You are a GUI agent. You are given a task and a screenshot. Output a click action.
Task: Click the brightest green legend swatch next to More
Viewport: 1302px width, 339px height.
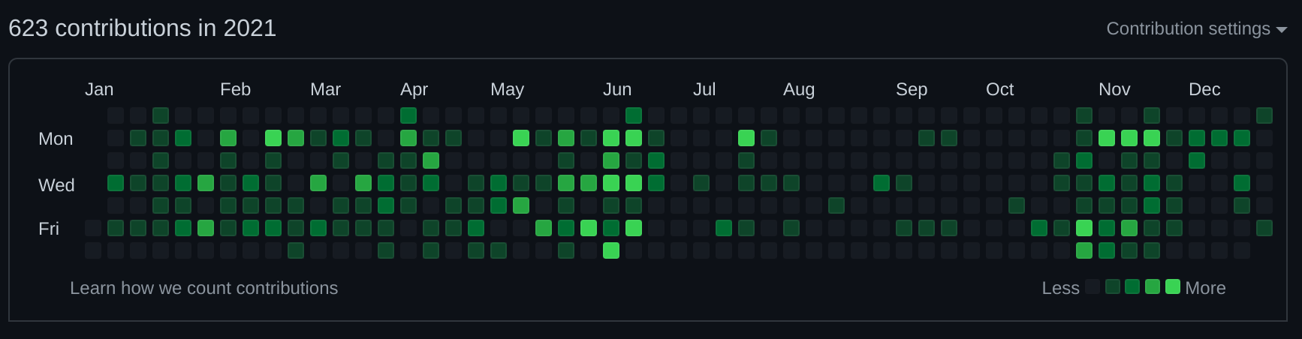point(1173,286)
